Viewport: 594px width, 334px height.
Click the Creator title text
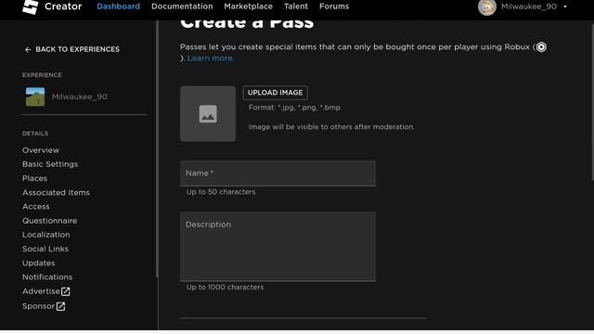tap(63, 6)
